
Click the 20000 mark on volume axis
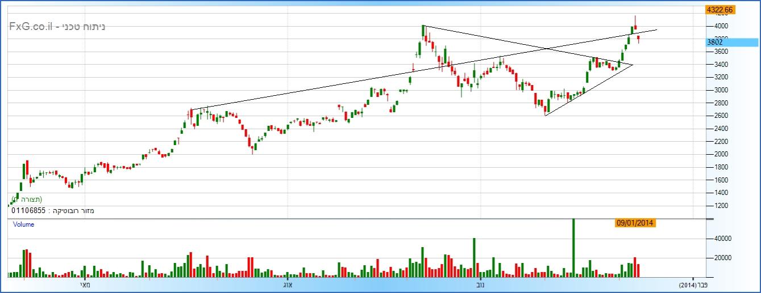(716, 258)
